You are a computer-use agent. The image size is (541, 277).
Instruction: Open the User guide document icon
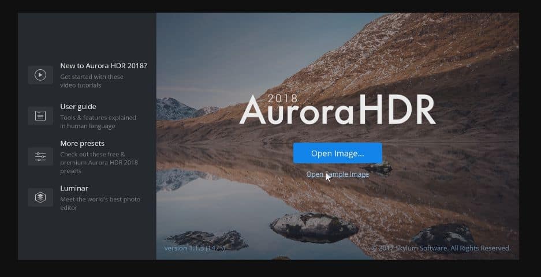coord(40,115)
